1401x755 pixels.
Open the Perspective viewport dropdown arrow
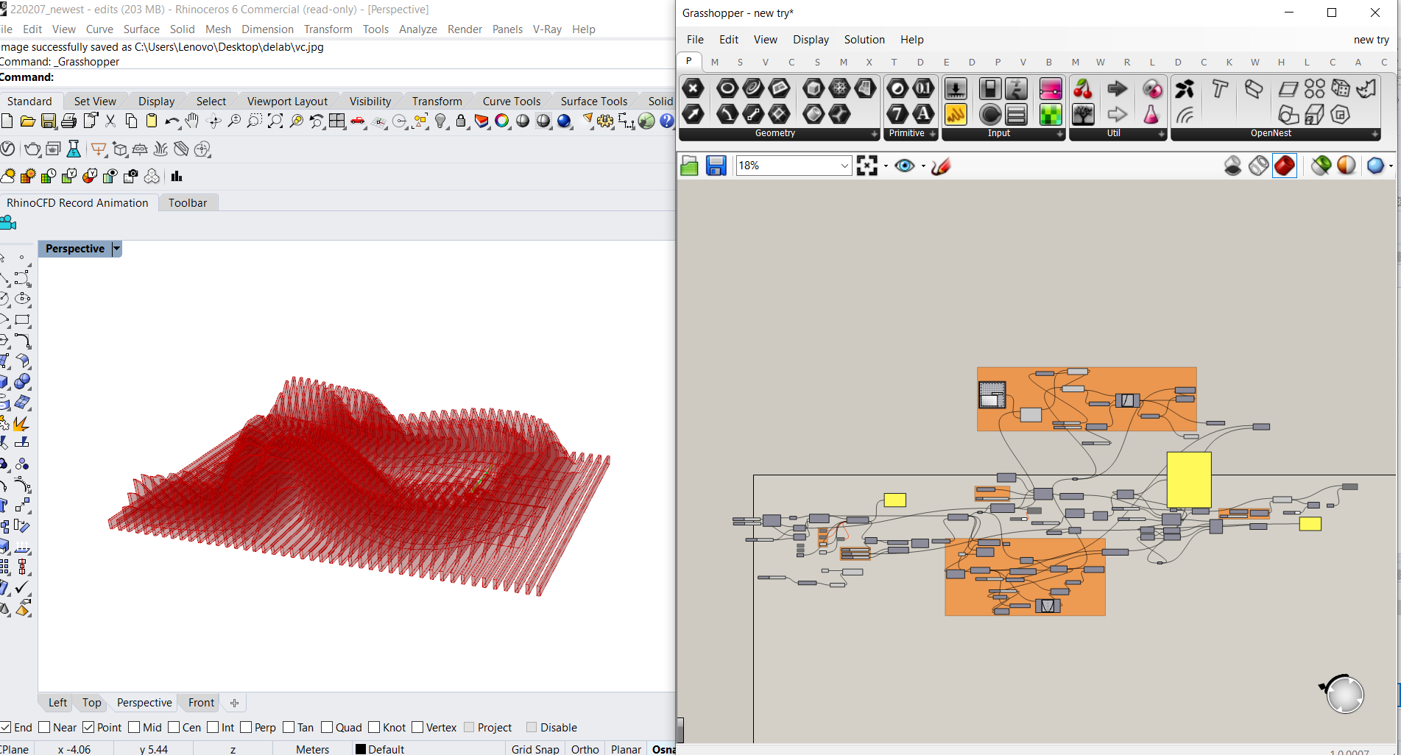(x=116, y=249)
